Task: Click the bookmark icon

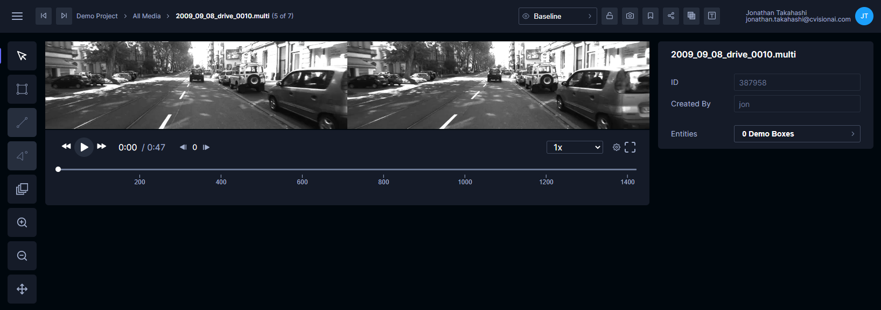Action: tap(651, 16)
